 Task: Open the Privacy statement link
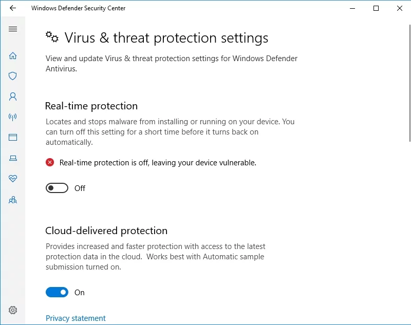tap(76, 318)
